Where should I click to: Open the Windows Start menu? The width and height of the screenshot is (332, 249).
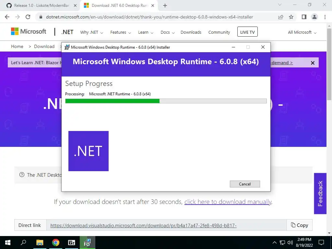(8, 243)
